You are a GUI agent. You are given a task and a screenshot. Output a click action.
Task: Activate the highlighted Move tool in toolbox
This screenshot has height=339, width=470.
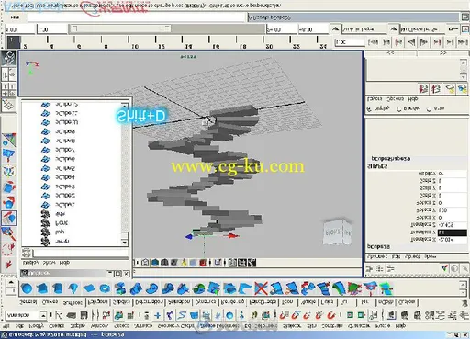point(8,218)
